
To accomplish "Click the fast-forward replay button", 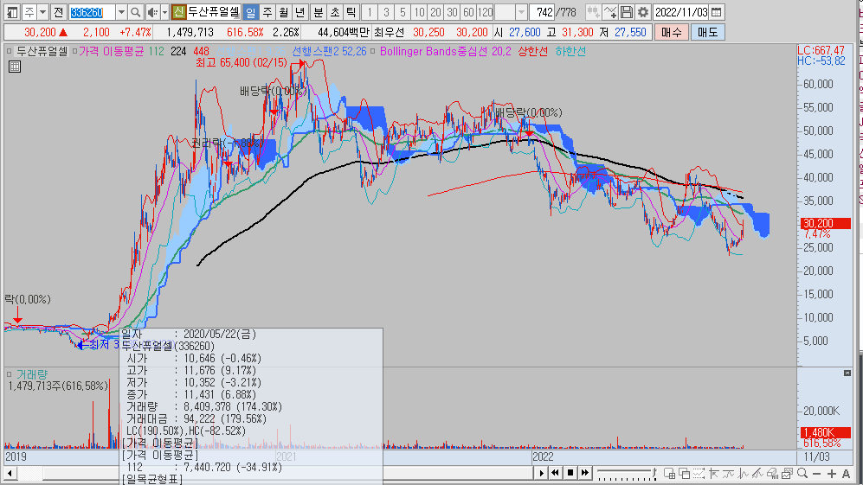I will pyautogui.click(x=584, y=473).
